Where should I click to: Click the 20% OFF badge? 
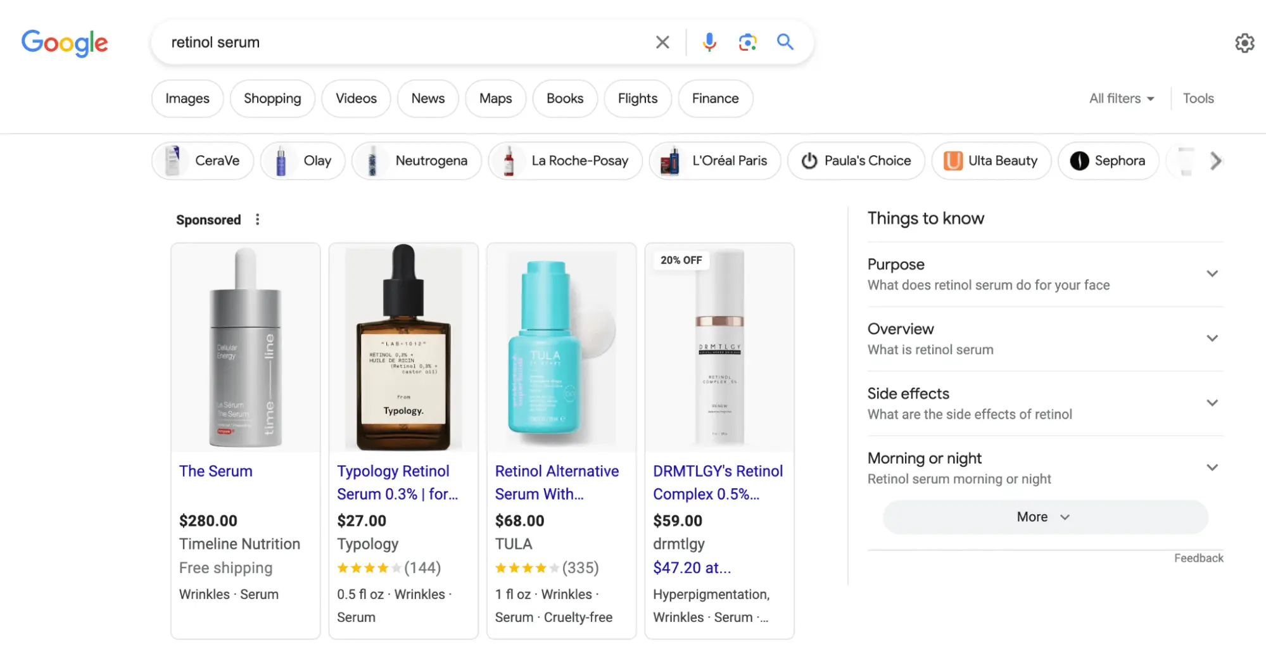pos(681,260)
